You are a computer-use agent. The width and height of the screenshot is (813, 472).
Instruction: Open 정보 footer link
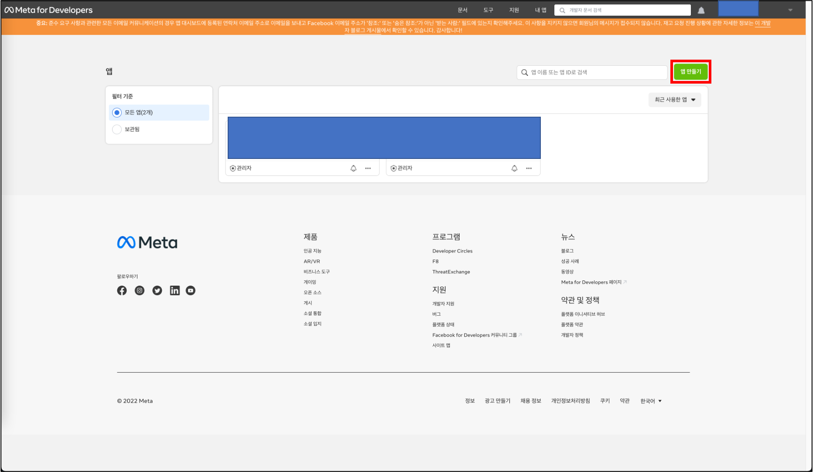[470, 401]
